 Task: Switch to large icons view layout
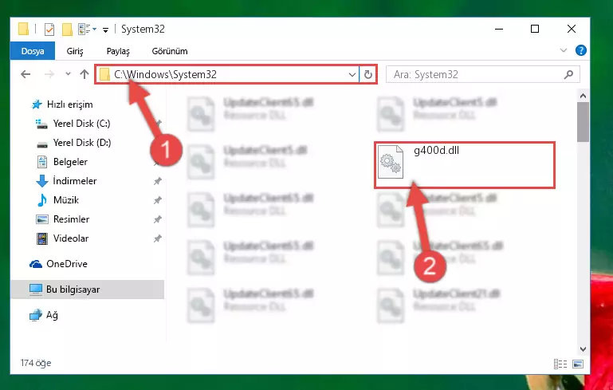pyautogui.click(x=578, y=364)
